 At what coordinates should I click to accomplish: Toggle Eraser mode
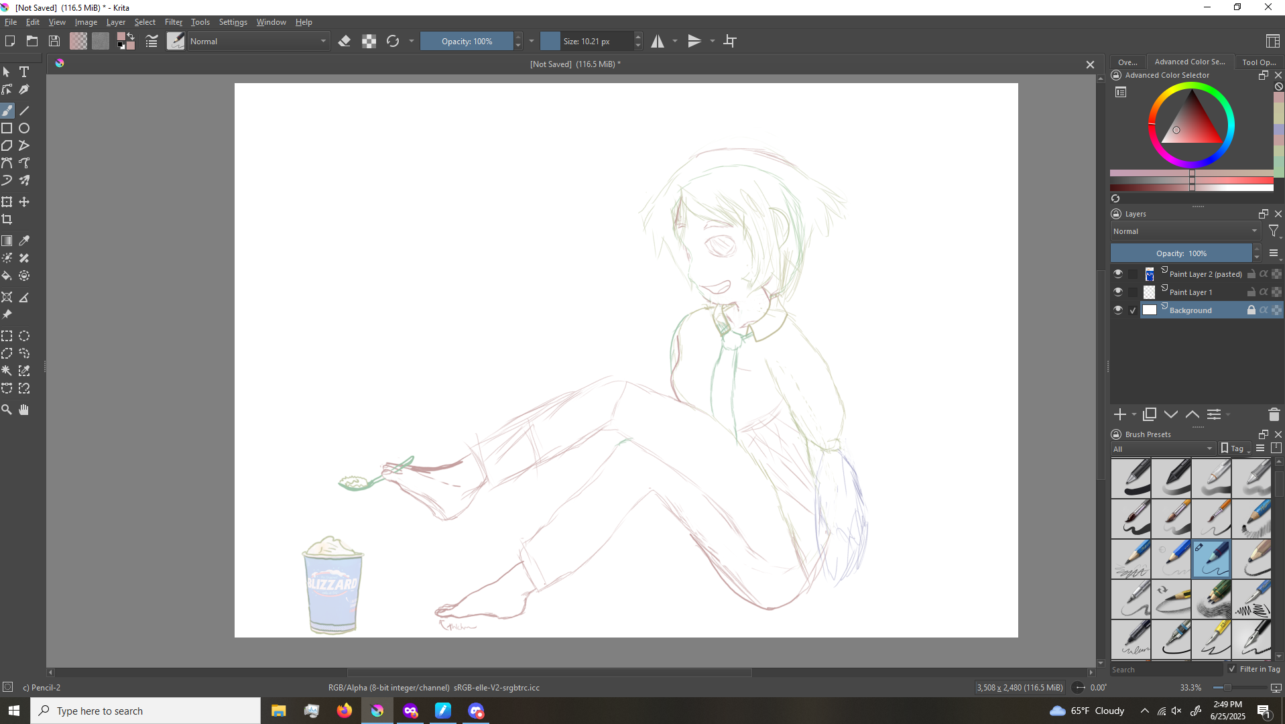(345, 41)
